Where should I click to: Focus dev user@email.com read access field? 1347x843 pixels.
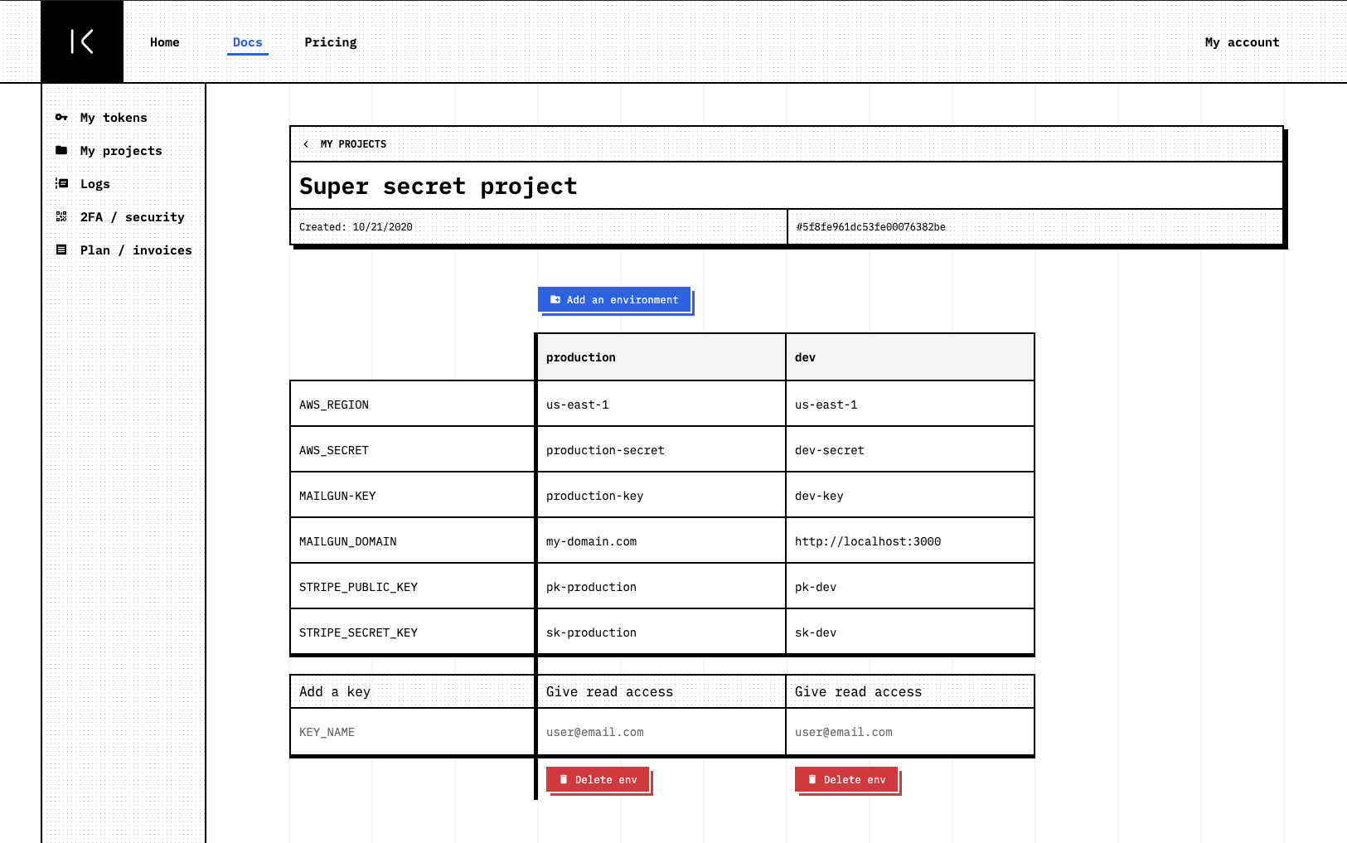point(910,732)
